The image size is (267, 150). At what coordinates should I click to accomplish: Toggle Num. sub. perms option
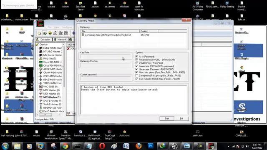pyautogui.click(x=136, y=72)
